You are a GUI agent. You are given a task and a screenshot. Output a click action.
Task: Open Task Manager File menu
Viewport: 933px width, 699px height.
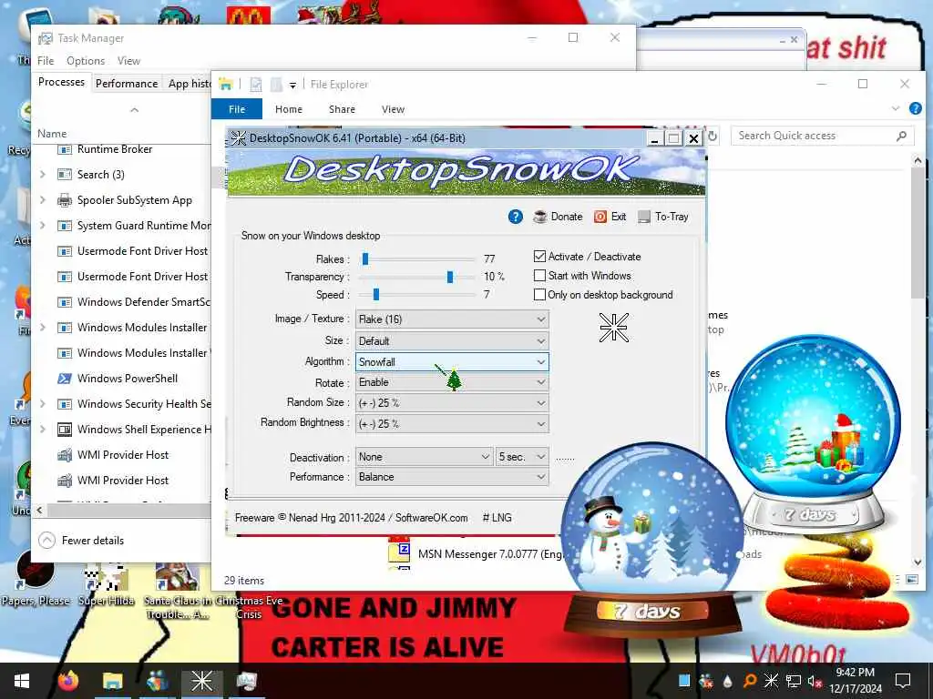[46, 61]
